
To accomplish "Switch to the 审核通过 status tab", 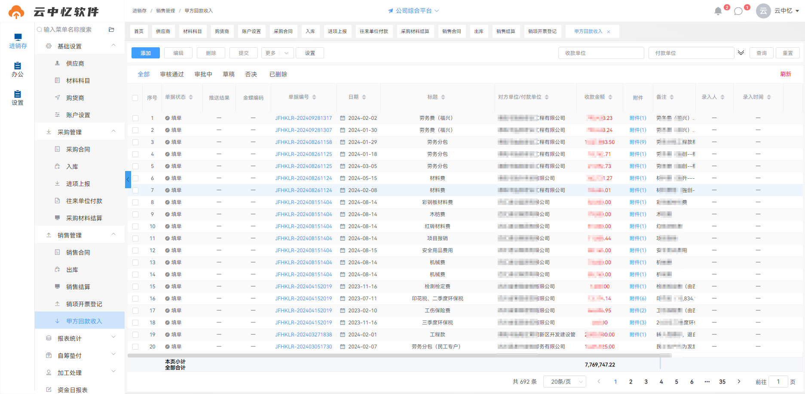I will point(172,74).
